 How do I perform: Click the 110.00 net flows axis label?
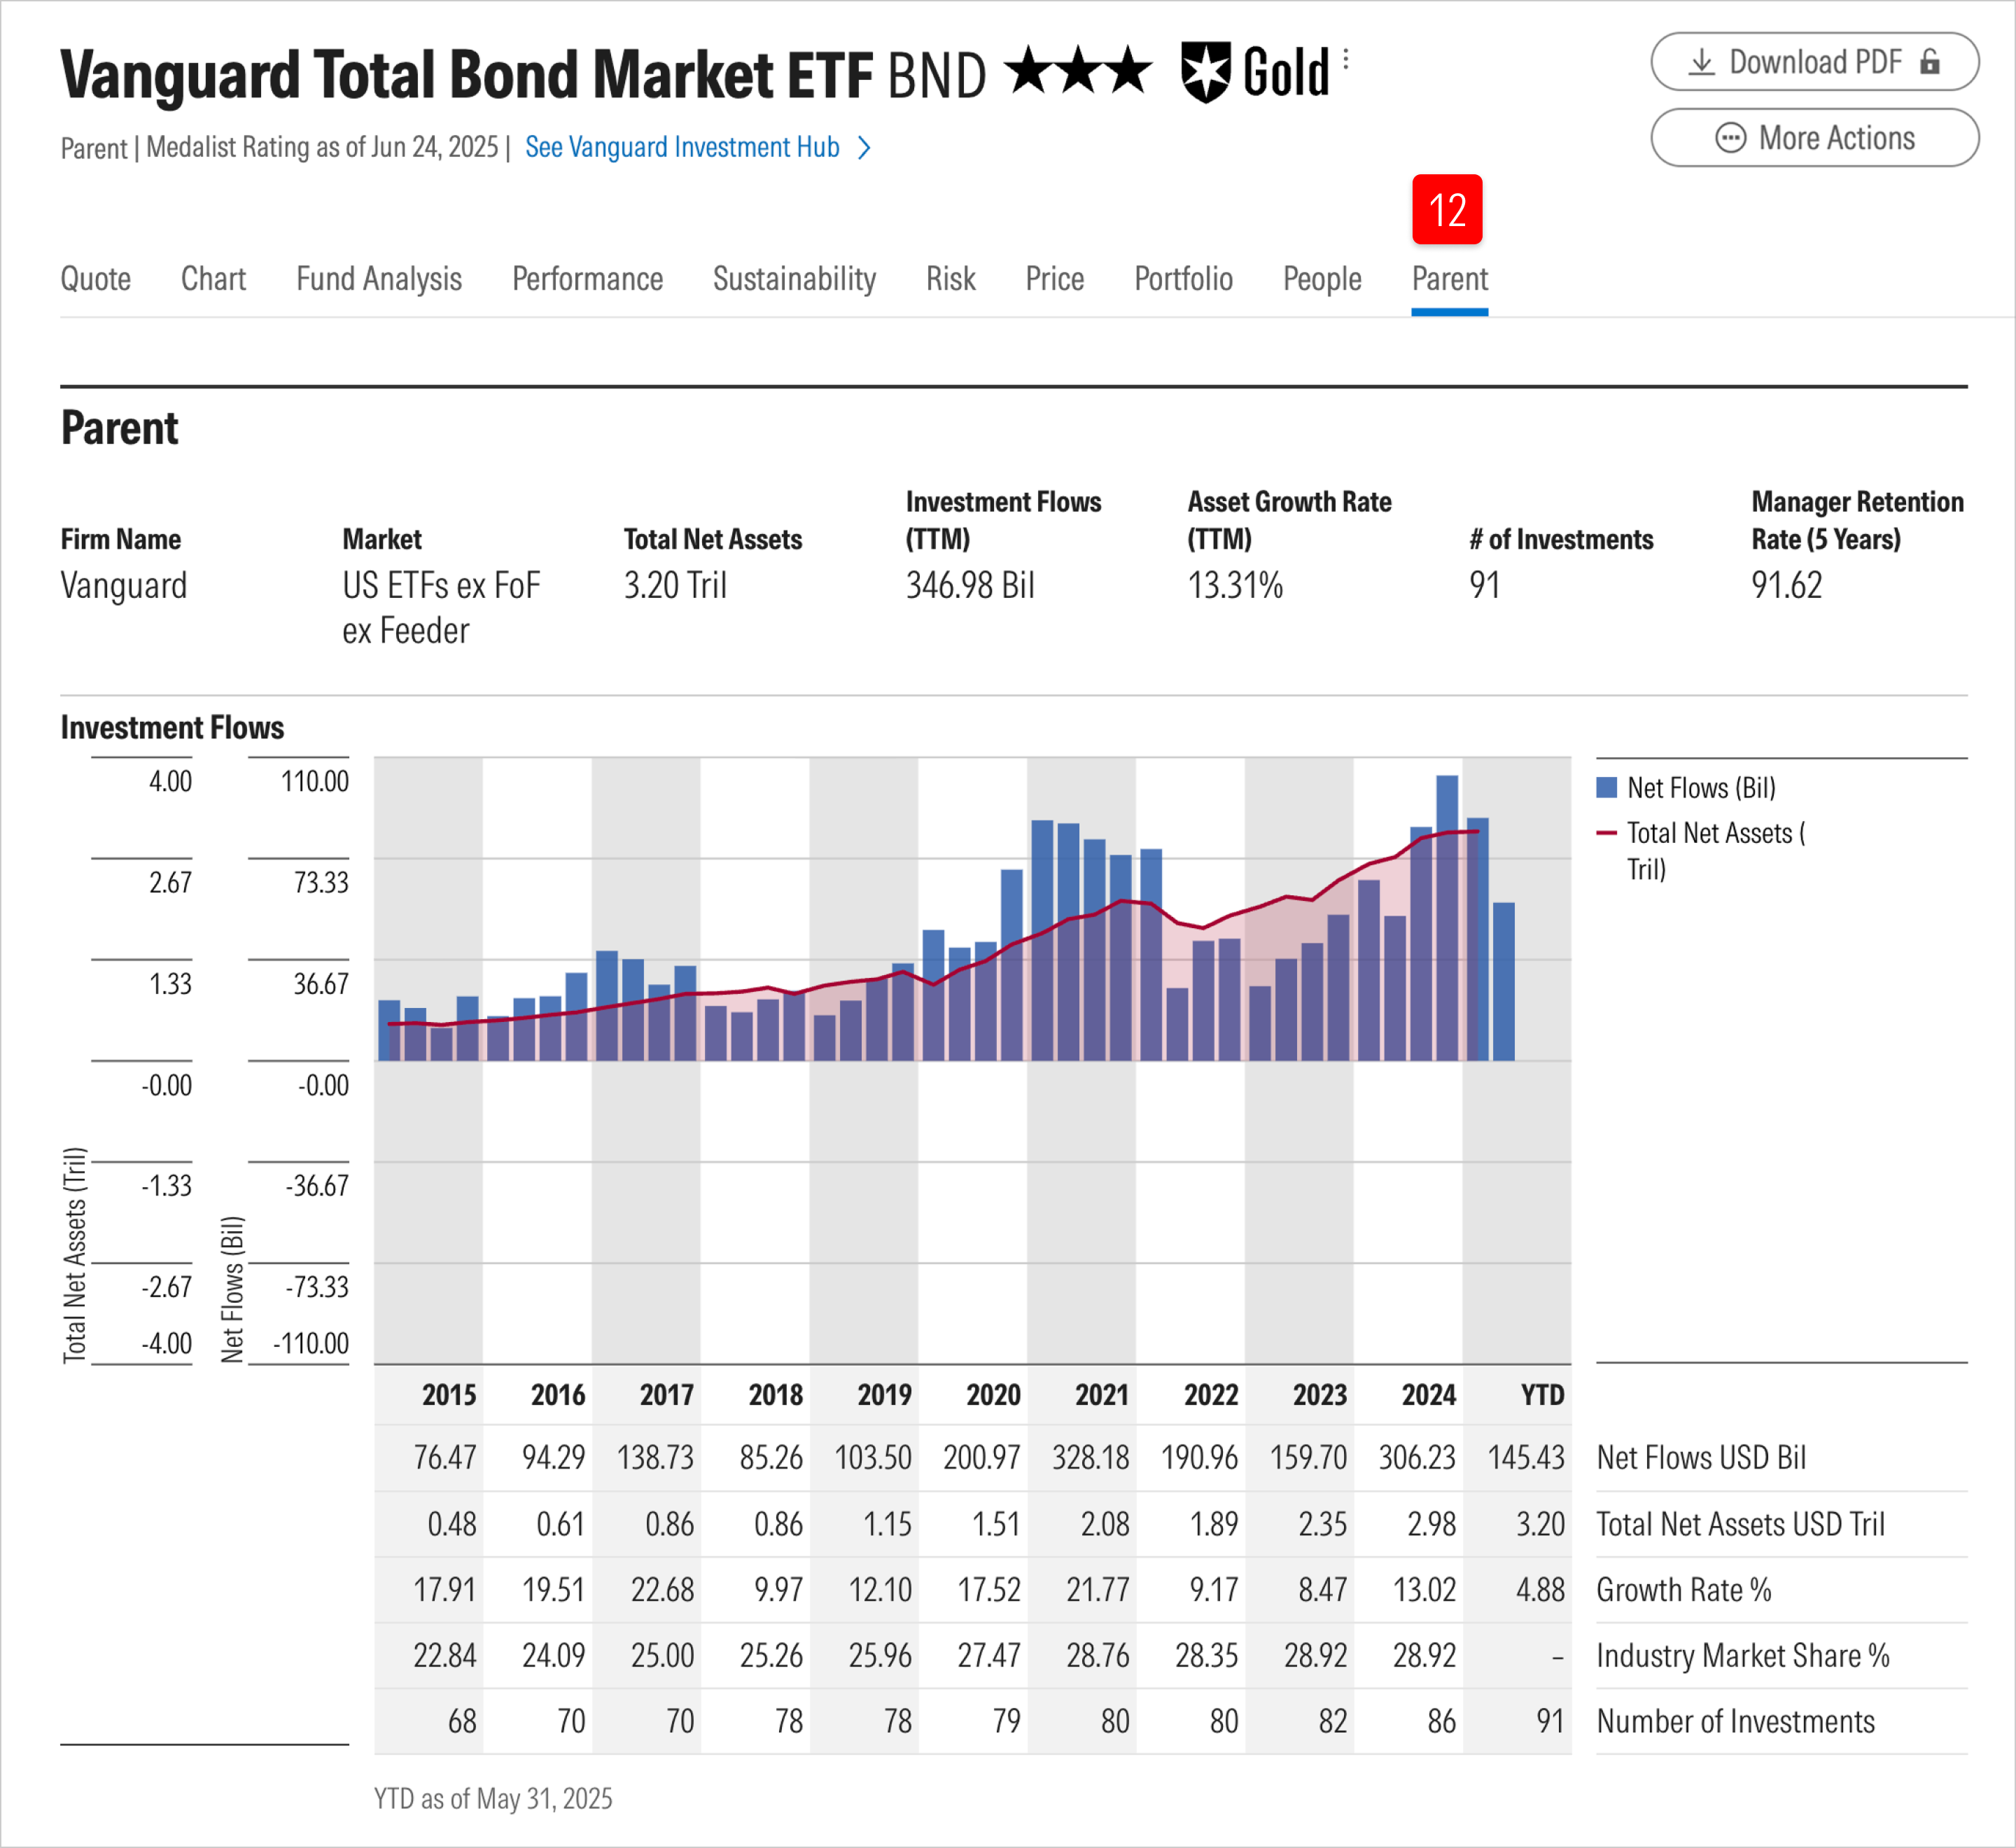click(x=315, y=781)
